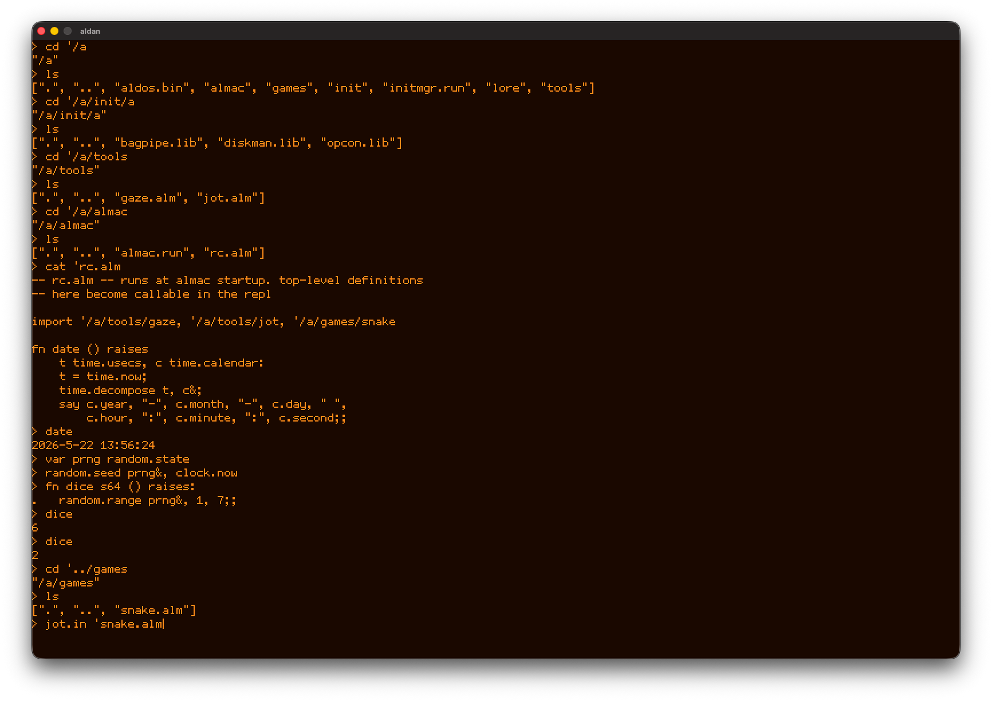This screenshot has width=992, height=701.
Task: Click the 'c.hour, ":", c.minute' line
Action: [x=216, y=418]
